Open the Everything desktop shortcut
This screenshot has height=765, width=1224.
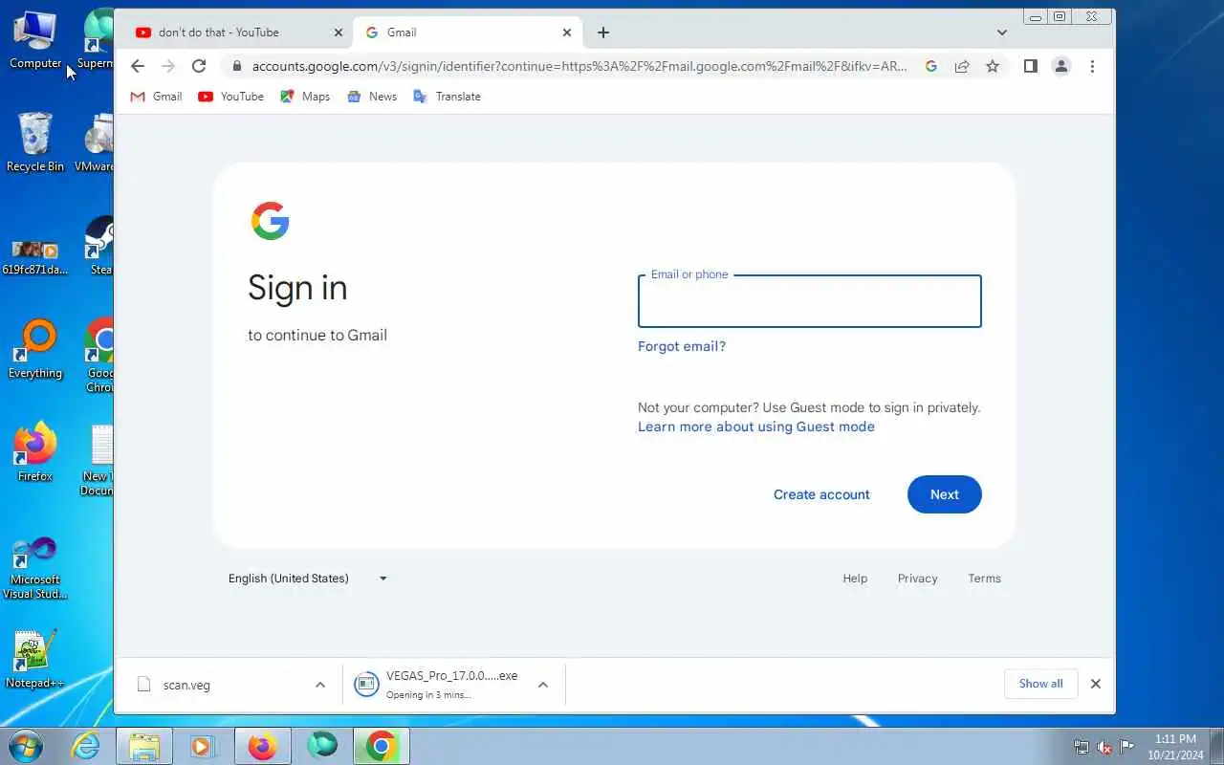click(x=35, y=350)
